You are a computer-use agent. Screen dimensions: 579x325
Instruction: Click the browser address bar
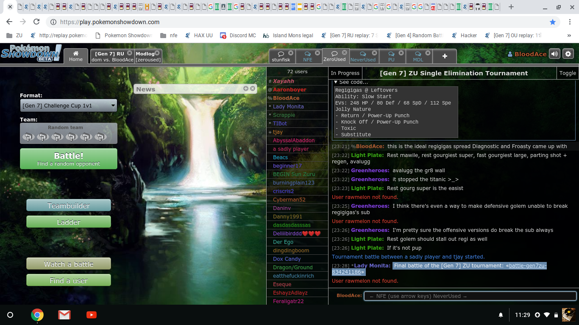pos(297,22)
